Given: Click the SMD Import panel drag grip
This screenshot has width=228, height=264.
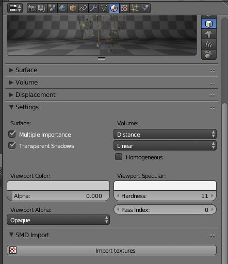Looking at the screenshot, I should tap(213, 235).
